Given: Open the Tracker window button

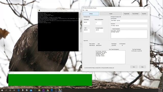Looking at the screenshot, I should (111, 14).
